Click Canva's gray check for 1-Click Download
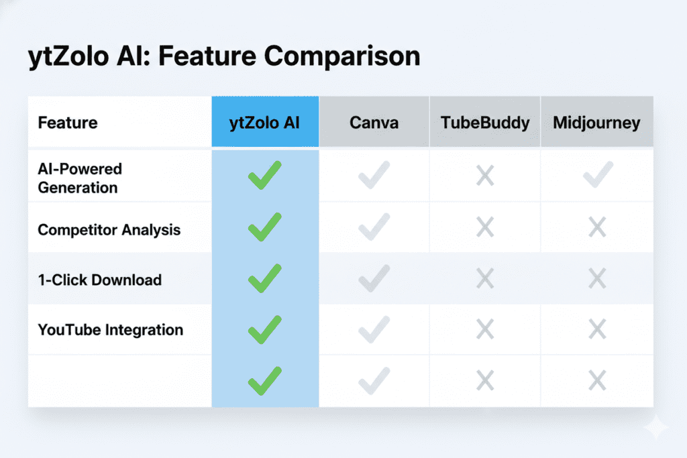 point(374,278)
